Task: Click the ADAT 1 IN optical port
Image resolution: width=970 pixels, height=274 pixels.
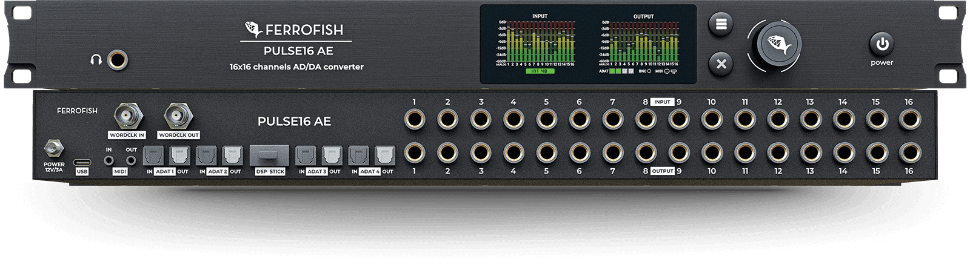Action: [152, 156]
